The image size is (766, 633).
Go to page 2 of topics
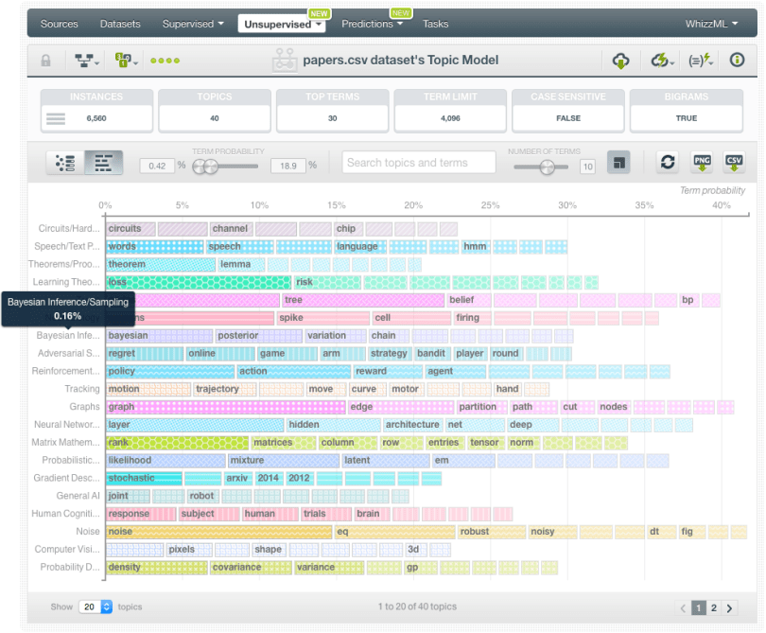(714, 607)
